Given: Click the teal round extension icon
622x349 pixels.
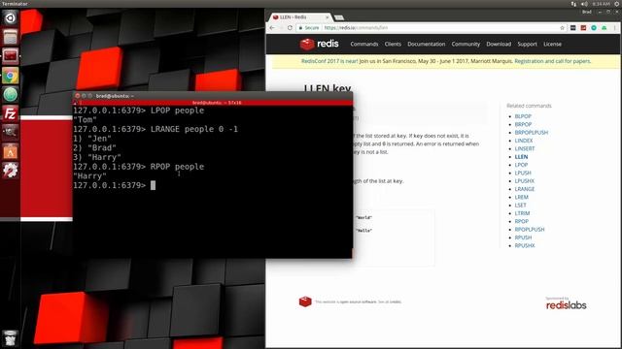Looking at the screenshot, I should [x=594, y=28].
